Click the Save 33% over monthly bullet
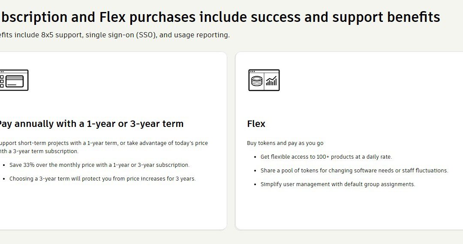Screen dimensions: 463x244 click(99, 165)
